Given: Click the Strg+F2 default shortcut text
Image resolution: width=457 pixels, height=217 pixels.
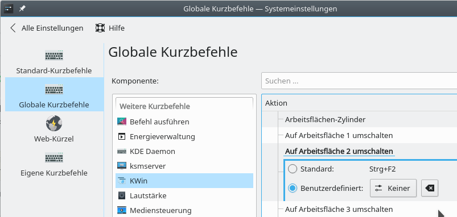Looking at the screenshot, I should [x=382, y=169].
